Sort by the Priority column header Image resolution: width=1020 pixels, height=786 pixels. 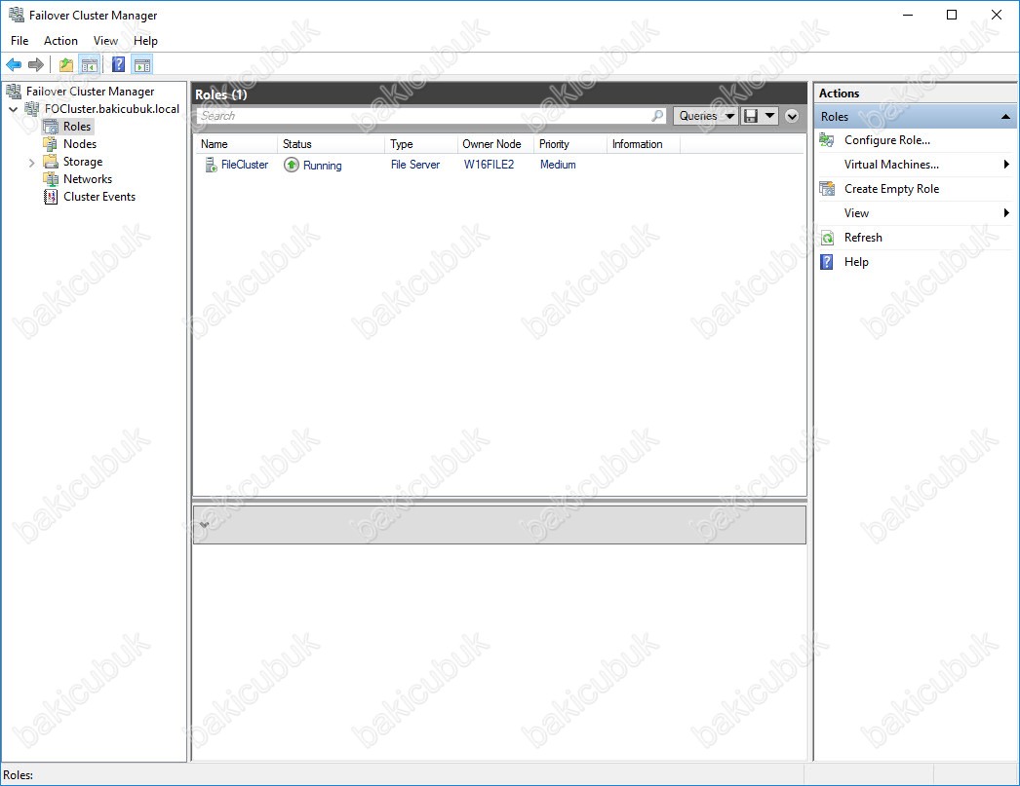pos(569,144)
